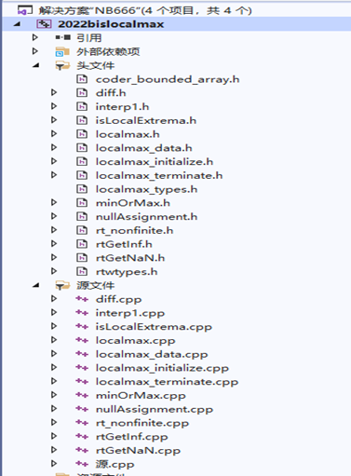Screen dimensions: 351x476
Task: Expand the localmax_initialize.cpp node arrow
Action: point(54,367)
